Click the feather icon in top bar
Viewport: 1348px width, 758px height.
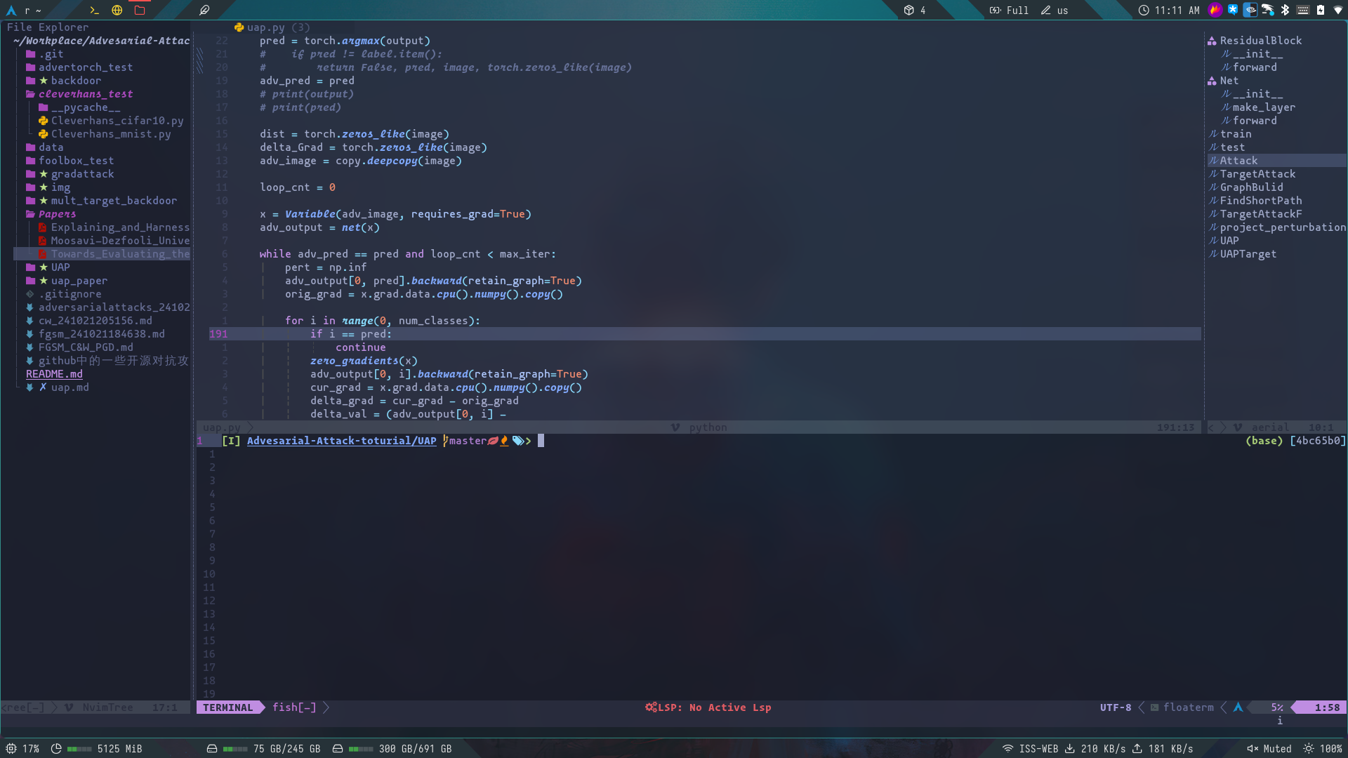204,10
